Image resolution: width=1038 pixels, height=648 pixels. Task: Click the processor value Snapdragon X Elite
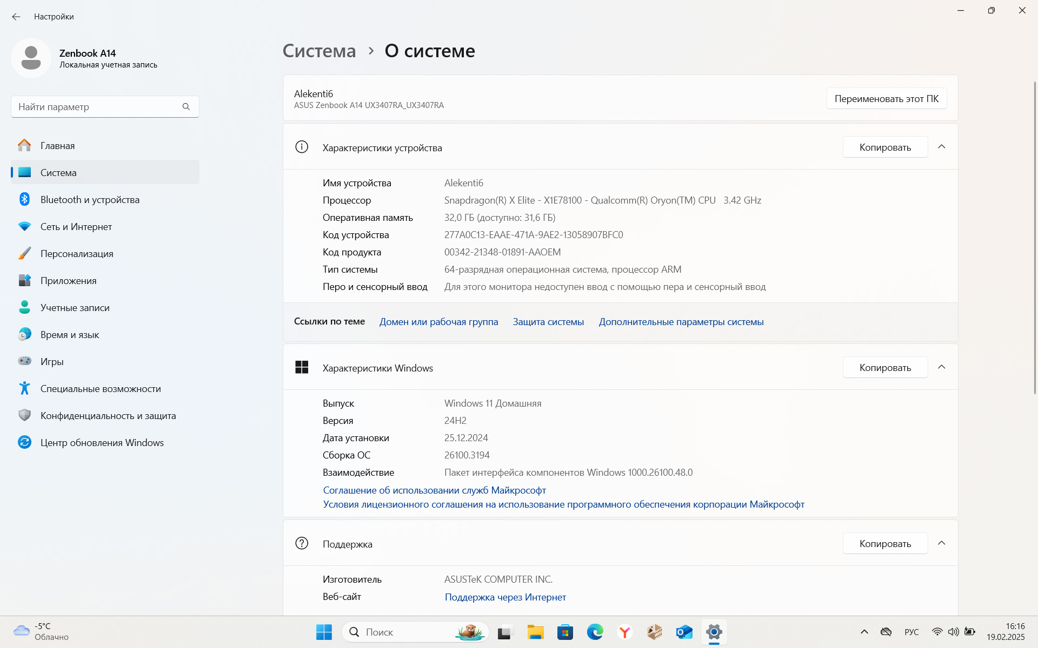pyautogui.click(x=603, y=200)
